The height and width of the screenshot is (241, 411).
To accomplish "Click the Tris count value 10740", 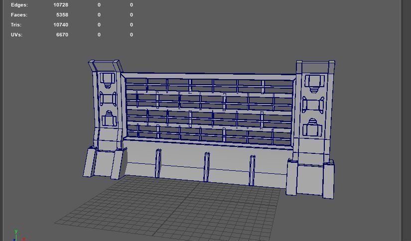I will coord(61,25).
